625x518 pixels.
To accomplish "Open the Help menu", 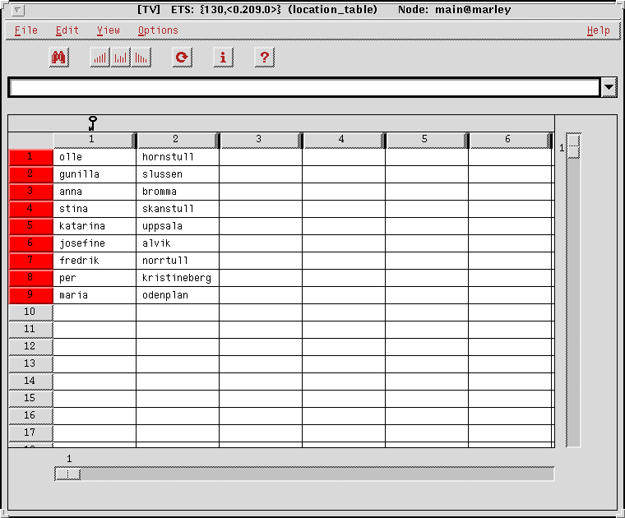I will point(599,30).
